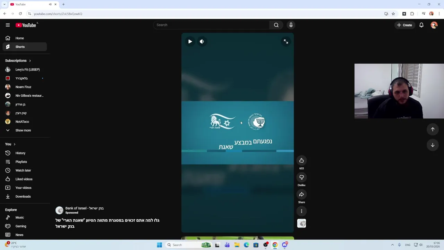
Task: Open Your videos
Action: point(24,188)
